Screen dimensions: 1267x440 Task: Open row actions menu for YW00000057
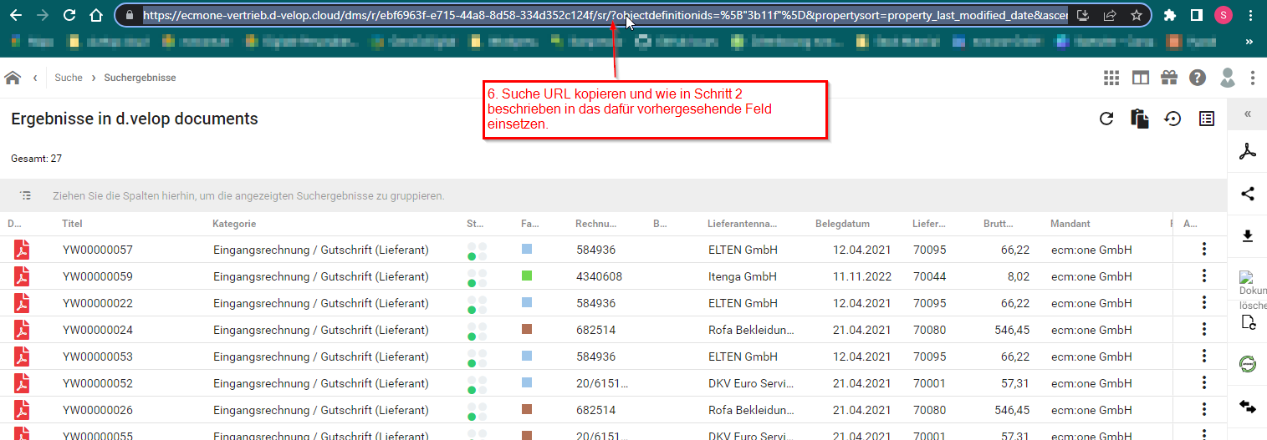1204,250
